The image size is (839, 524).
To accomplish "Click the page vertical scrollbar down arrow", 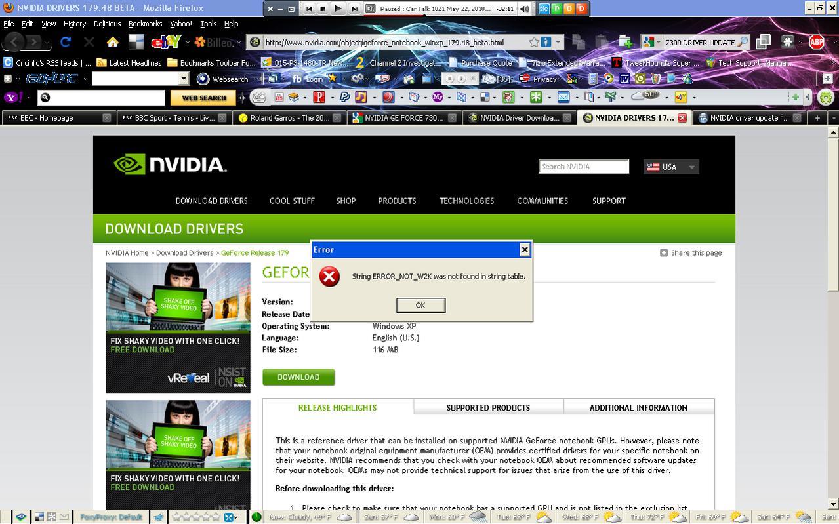I will pos(834,504).
